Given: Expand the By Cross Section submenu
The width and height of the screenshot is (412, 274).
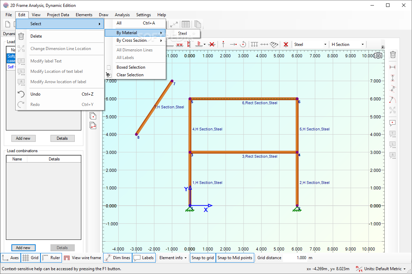Looking at the screenshot, I should [135, 40].
